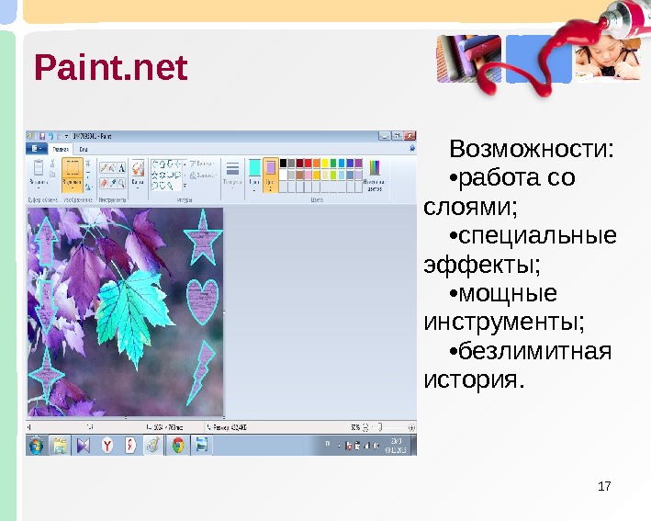Open the shape Outline dropdown
651x521 pixels.
[202, 164]
